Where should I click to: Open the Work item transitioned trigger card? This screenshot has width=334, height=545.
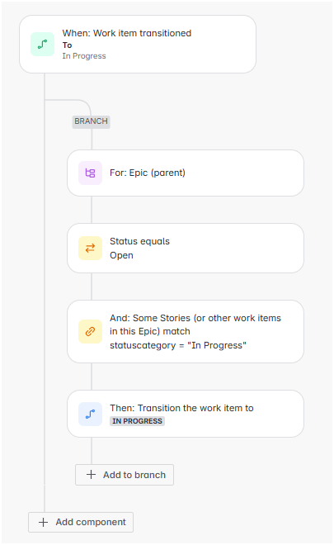(x=138, y=44)
